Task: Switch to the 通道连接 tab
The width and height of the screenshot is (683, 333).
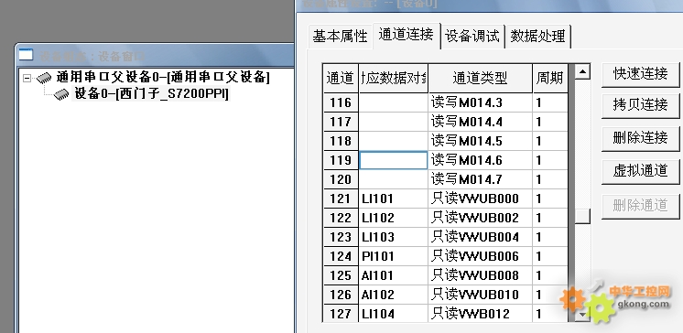Action: 406,35
